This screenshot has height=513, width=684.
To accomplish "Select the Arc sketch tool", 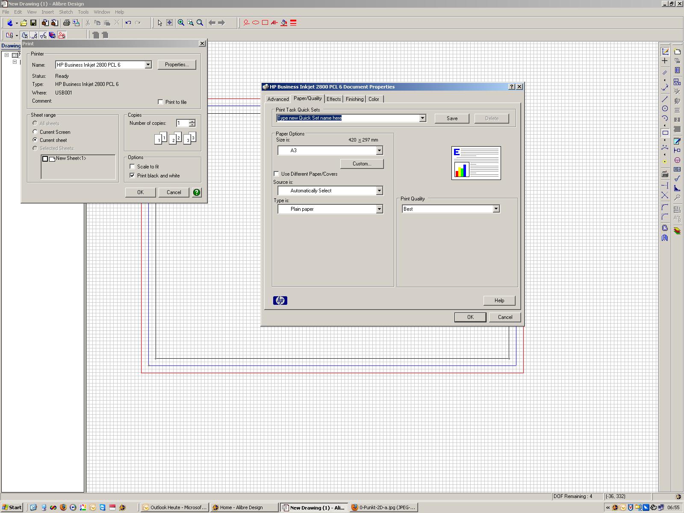I will point(665,118).
